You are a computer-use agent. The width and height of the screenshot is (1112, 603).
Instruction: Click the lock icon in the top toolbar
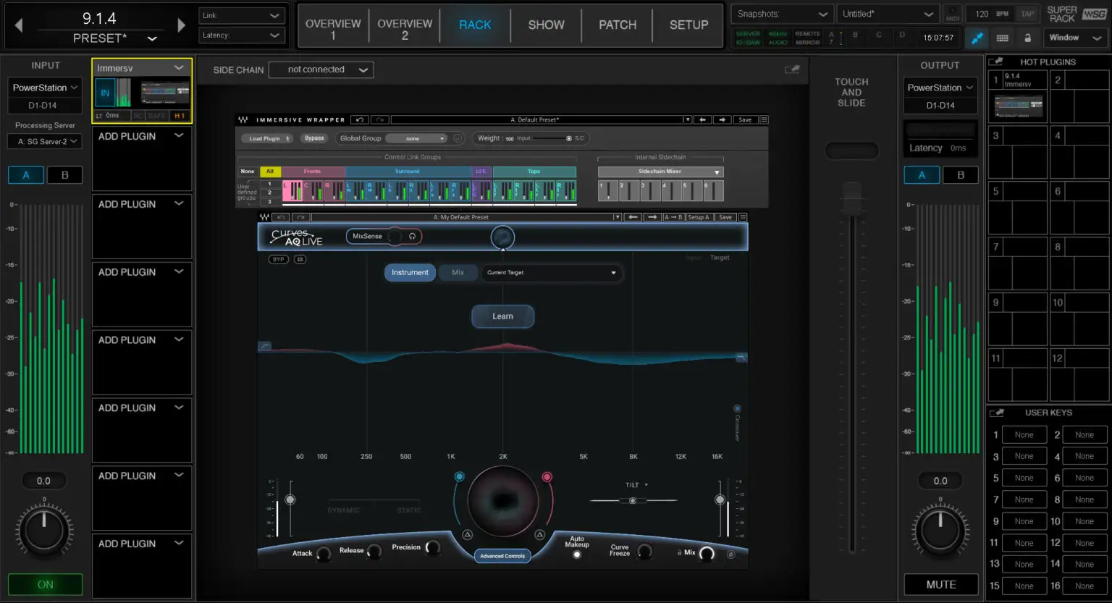pyautogui.click(x=1029, y=38)
